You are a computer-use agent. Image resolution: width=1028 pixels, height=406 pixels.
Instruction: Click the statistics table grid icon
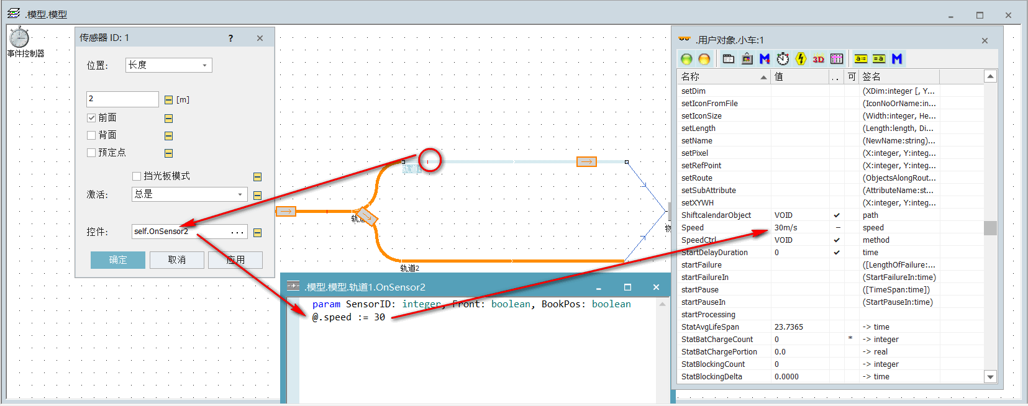(837, 59)
